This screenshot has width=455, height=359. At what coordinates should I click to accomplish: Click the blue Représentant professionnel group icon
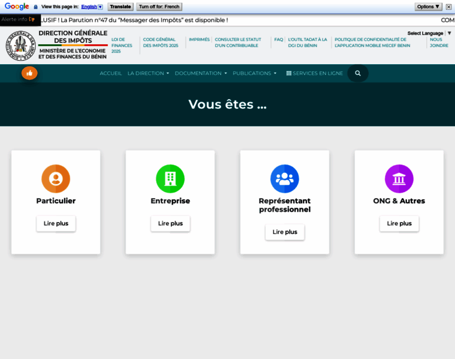coord(284,178)
